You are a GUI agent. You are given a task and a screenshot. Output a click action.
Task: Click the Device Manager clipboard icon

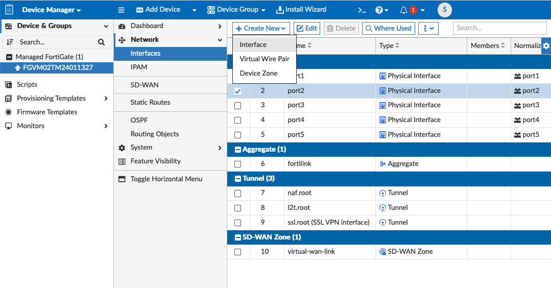(10, 10)
